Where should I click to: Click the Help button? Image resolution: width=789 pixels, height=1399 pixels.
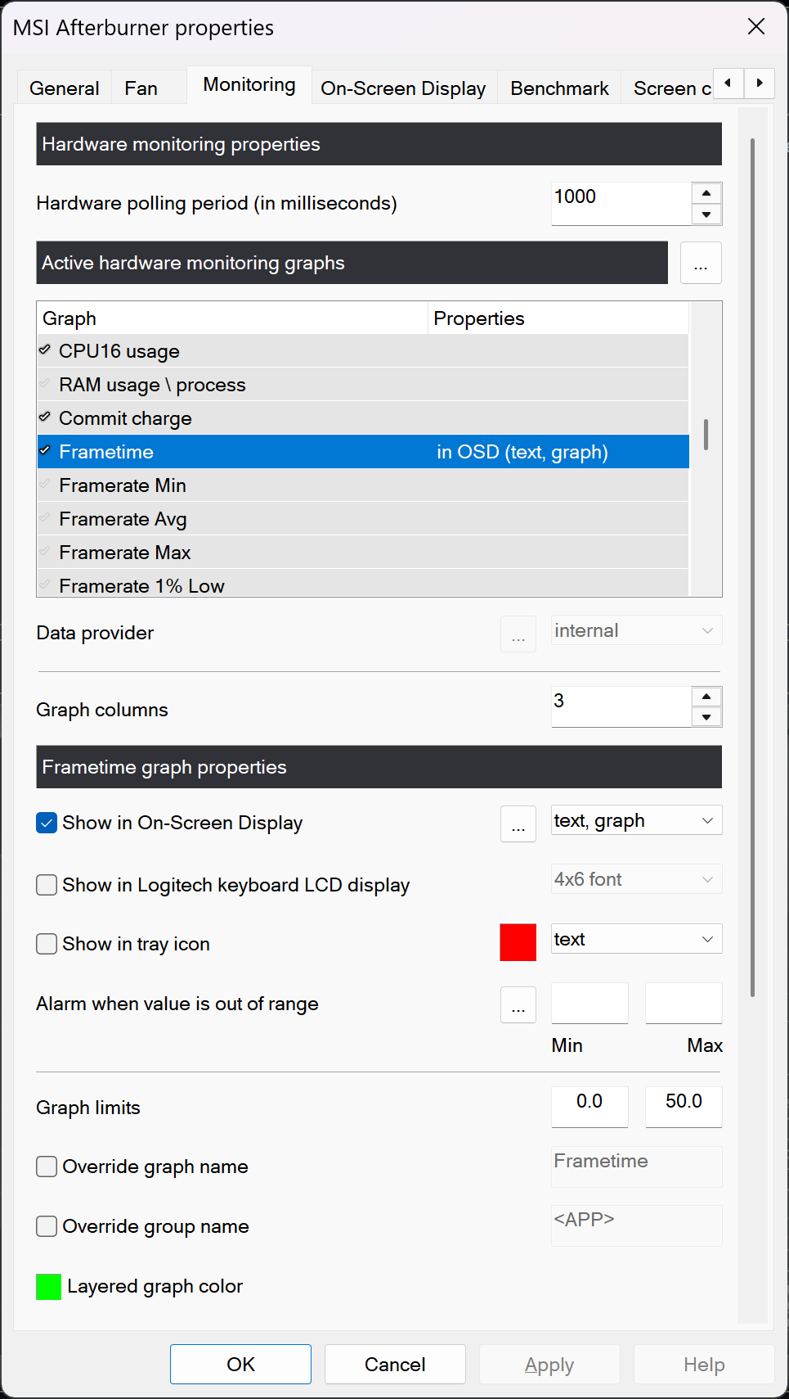704,1364
